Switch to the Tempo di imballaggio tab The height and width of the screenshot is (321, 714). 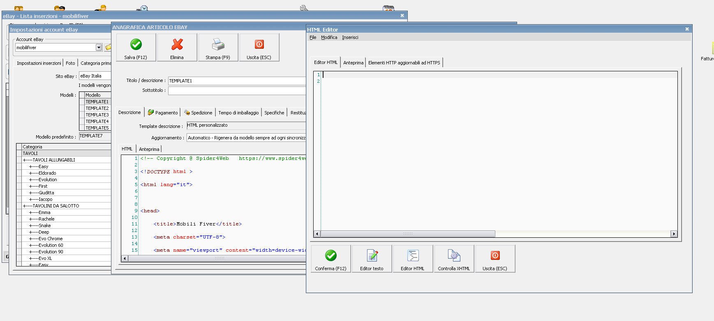pos(238,113)
